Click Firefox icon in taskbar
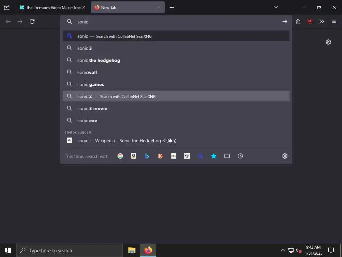342x257 pixels. (148, 250)
